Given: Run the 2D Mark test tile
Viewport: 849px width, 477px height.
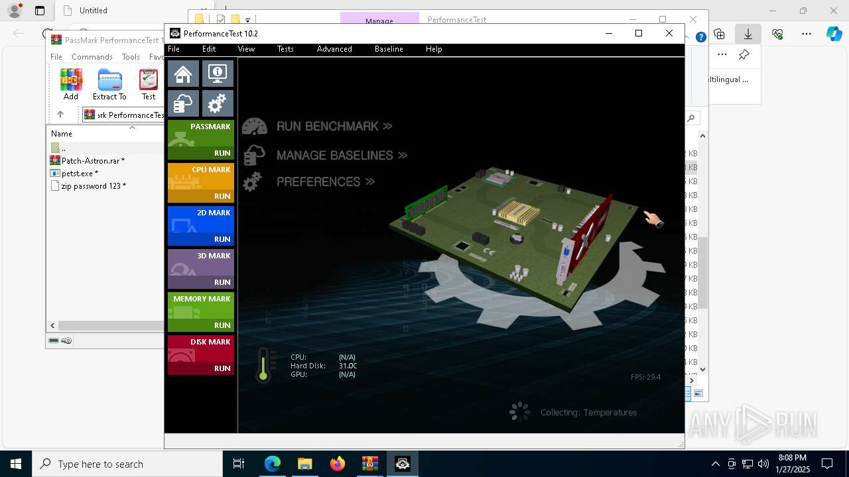Looking at the screenshot, I should [x=201, y=226].
